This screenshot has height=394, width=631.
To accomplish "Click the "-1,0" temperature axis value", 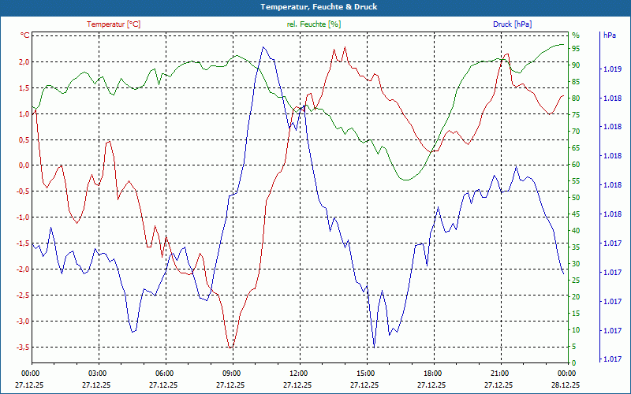I will (x=23, y=217).
